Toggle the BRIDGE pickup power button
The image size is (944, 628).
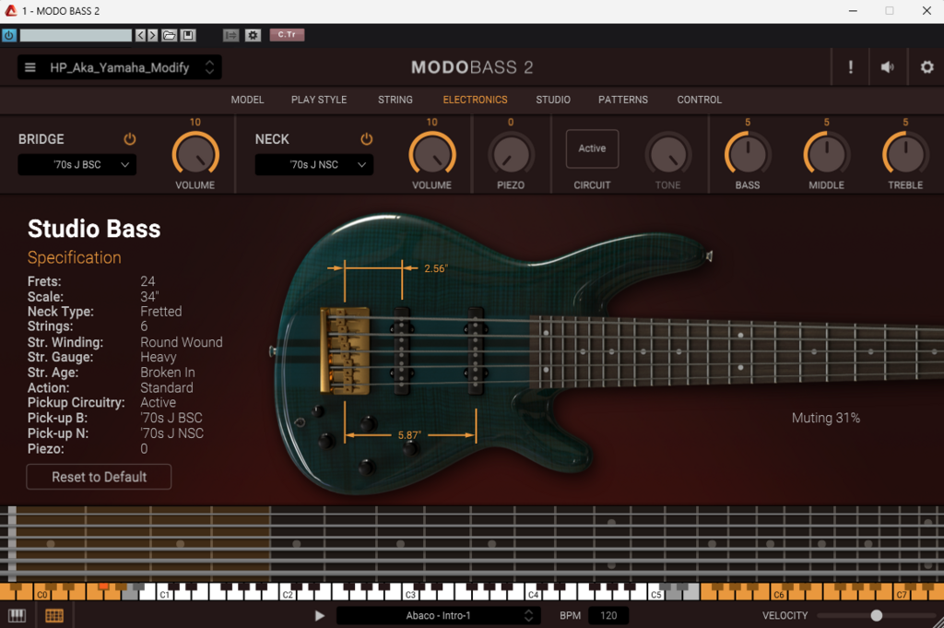click(x=129, y=139)
